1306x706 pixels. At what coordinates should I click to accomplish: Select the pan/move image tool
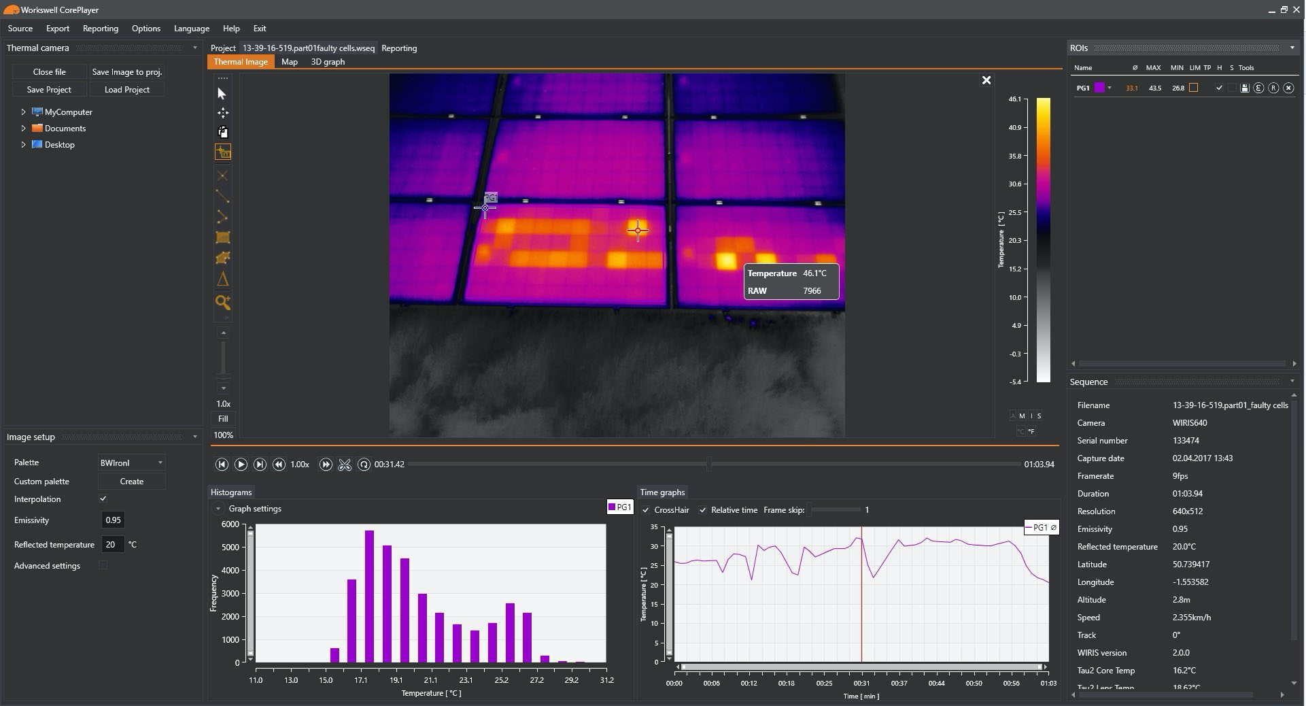pos(222,113)
